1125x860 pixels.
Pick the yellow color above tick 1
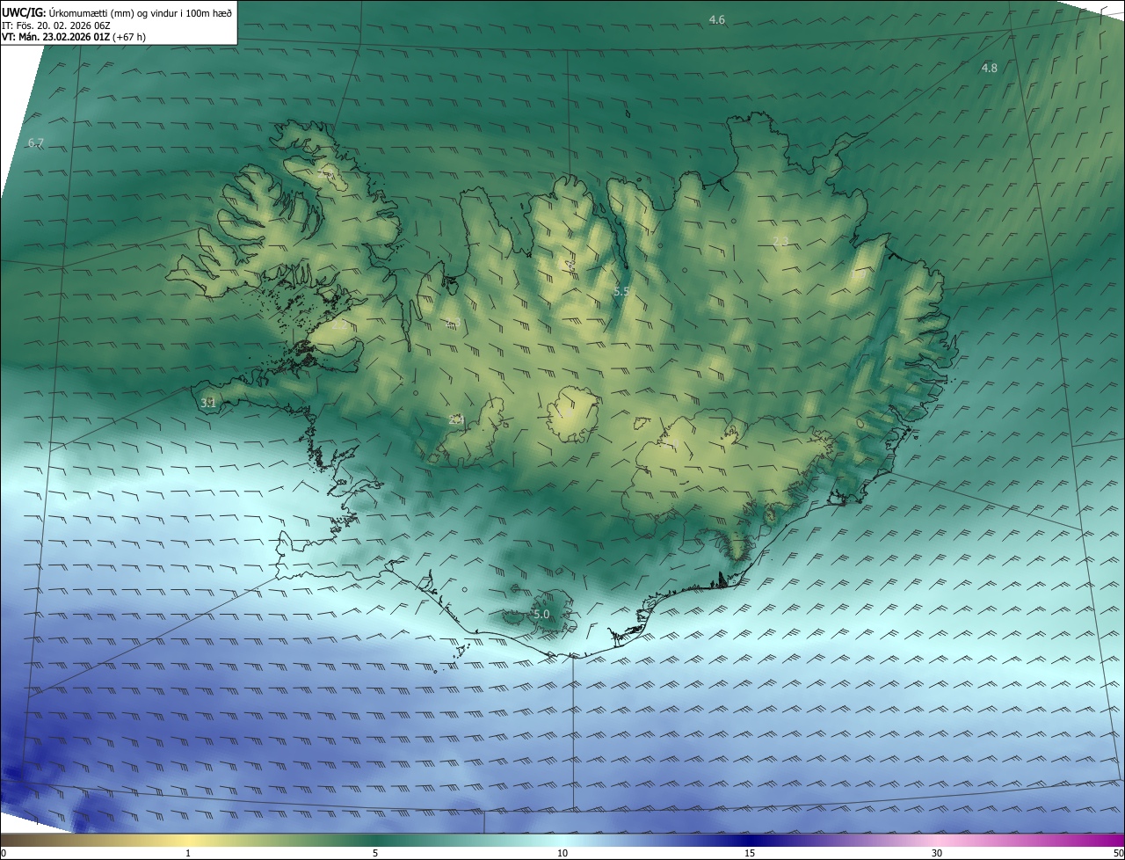pyautogui.click(x=188, y=840)
